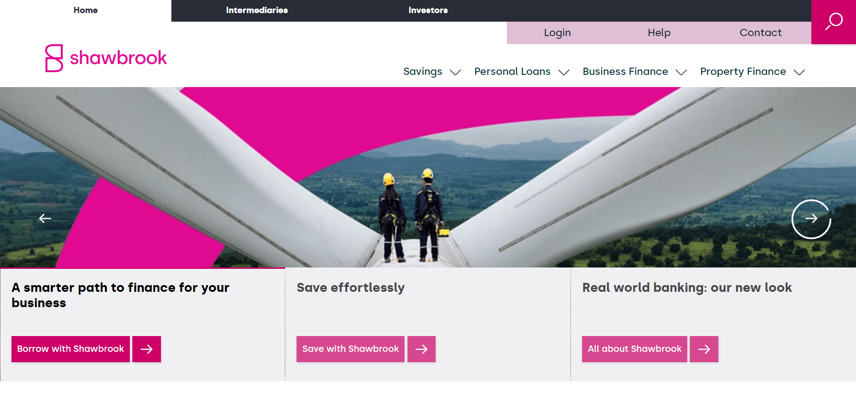Viewport: 856px width, 401px height.
Task: Open the Help page
Action: (x=659, y=33)
